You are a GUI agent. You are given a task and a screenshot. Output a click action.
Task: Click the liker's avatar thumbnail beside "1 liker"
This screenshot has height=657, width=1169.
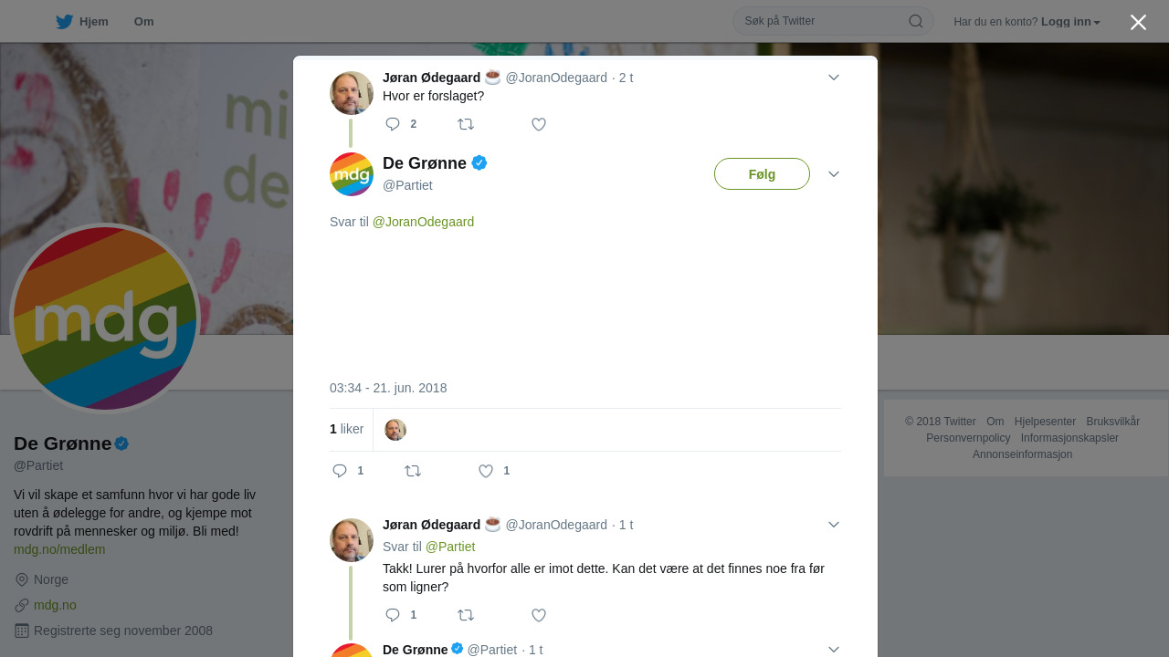[x=395, y=430]
